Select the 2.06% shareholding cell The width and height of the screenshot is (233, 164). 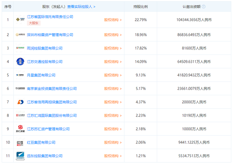[x=140, y=142]
